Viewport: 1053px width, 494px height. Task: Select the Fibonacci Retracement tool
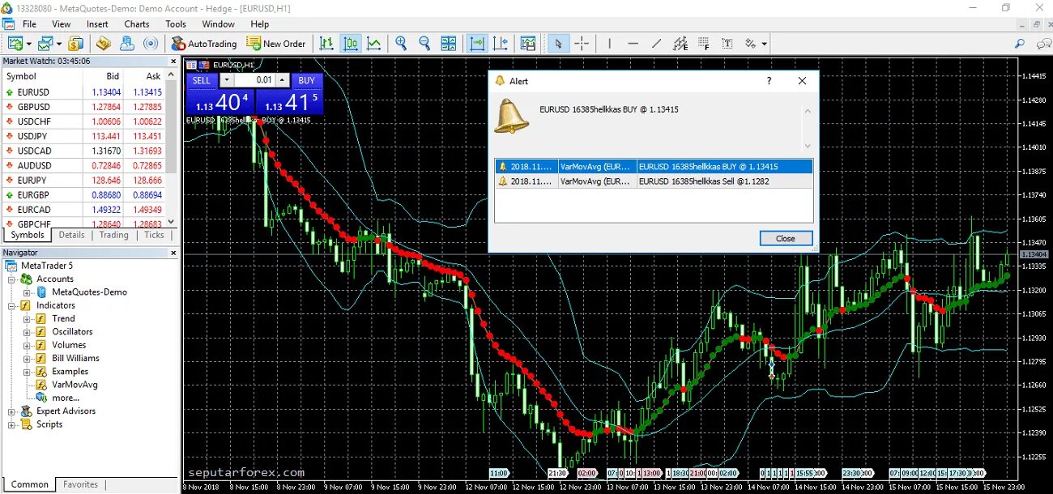pos(704,44)
